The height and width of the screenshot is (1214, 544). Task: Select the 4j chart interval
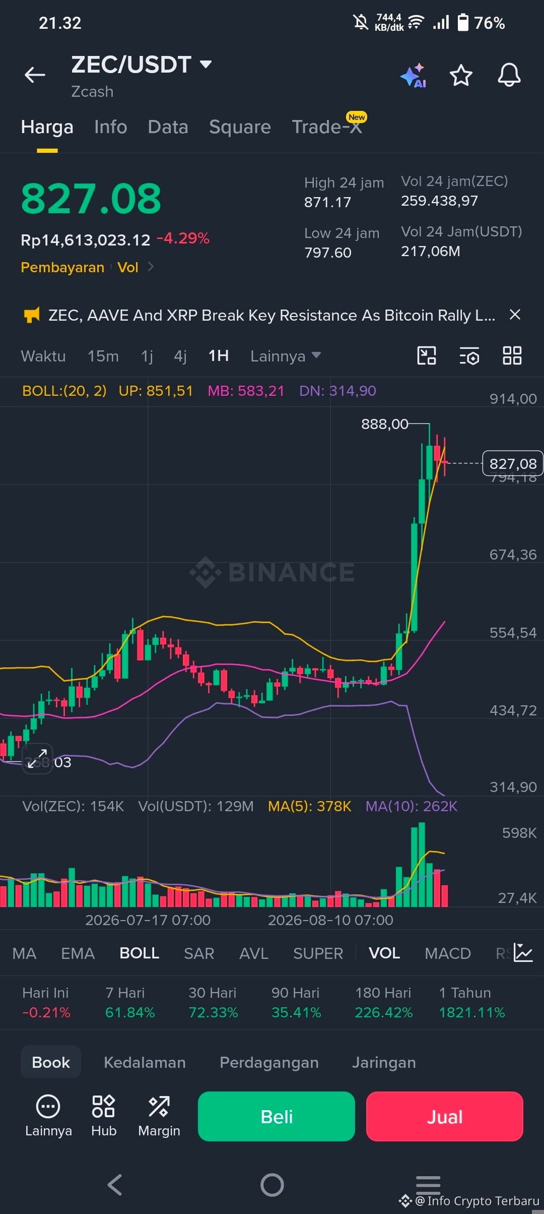pos(180,356)
